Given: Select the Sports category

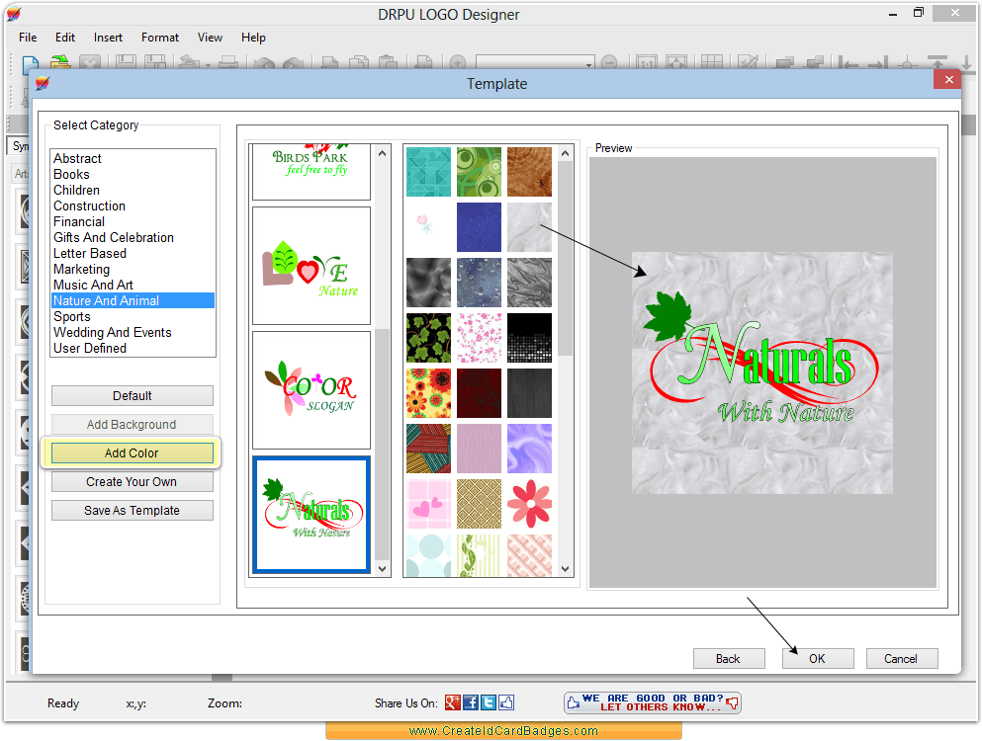Looking at the screenshot, I should pyautogui.click(x=133, y=317).
